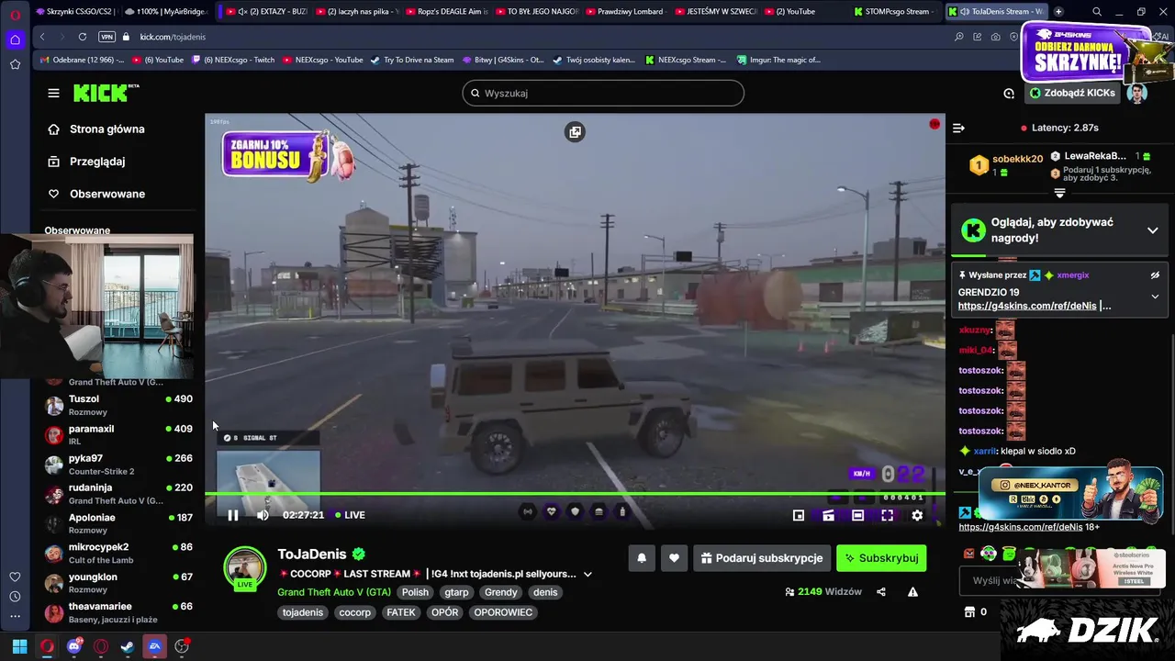The width and height of the screenshot is (1175, 661).
Task: Expand the stream title chevron
Action: pyautogui.click(x=587, y=575)
